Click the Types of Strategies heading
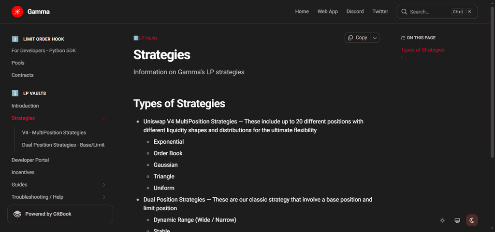 179,104
